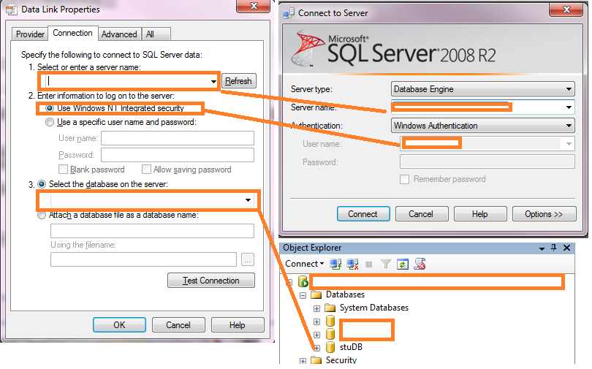The image size is (592, 369).
Task: Tick the Remember password checkbox
Action: [404, 179]
